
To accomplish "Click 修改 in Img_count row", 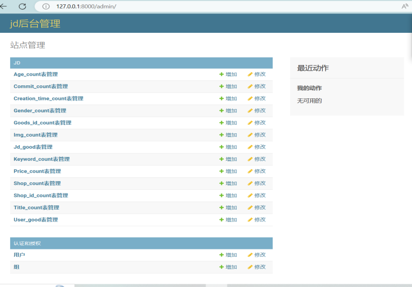I will point(257,135).
